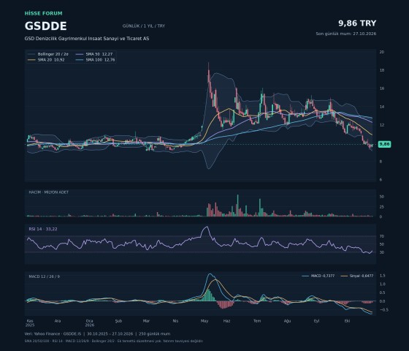Image resolution: width=409 pixels, height=351 pixels.
Task: Click the Sinyal -0.6477 legend entry
Action: click(357, 276)
